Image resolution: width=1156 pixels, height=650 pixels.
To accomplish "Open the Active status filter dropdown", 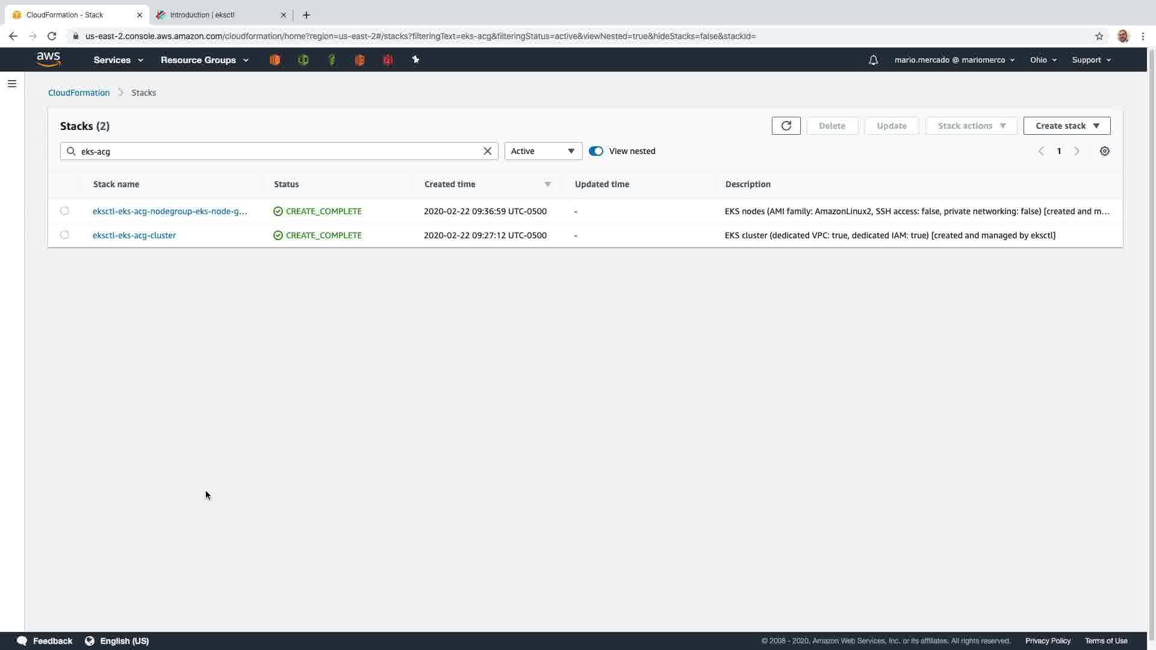I will [543, 151].
